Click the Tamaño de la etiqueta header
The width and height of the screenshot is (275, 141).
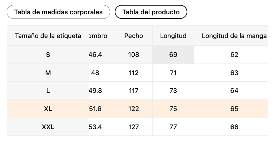pyautogui.click(x=48, y=36)
